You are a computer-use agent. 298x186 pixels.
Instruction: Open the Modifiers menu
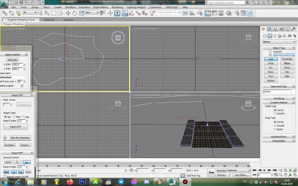tap(71, 7)
